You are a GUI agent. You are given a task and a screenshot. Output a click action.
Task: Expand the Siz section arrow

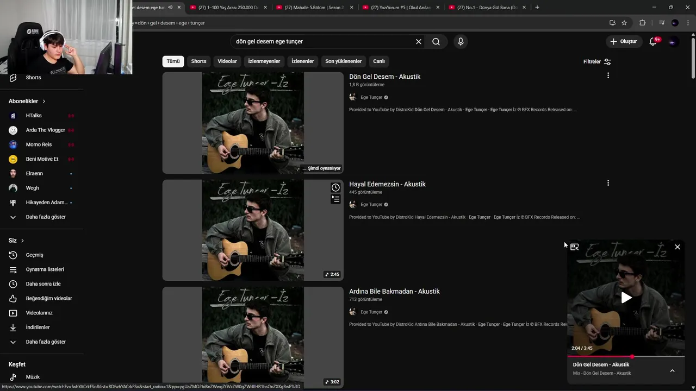click(x=22, y=241)
